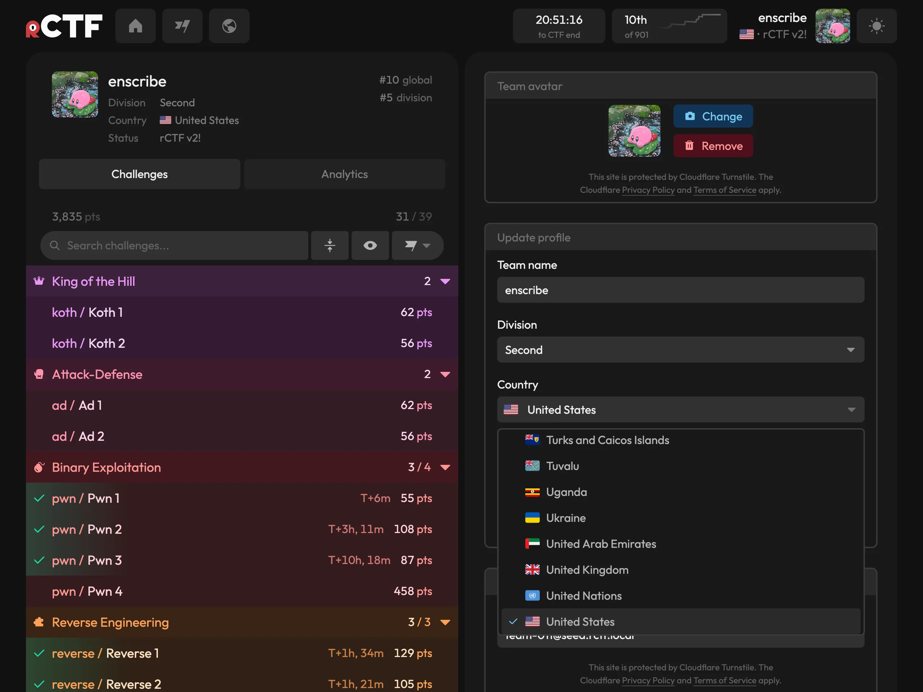Viewport: 923px width, 692px height.
Task: Switch to the Challenges tab
Action: (x=140, y=174)
